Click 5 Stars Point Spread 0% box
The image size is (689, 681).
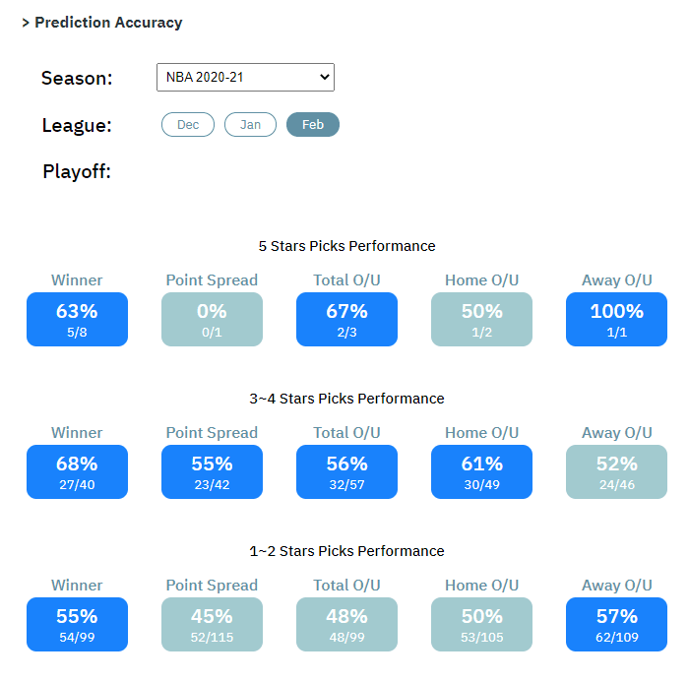coord(212,319)
